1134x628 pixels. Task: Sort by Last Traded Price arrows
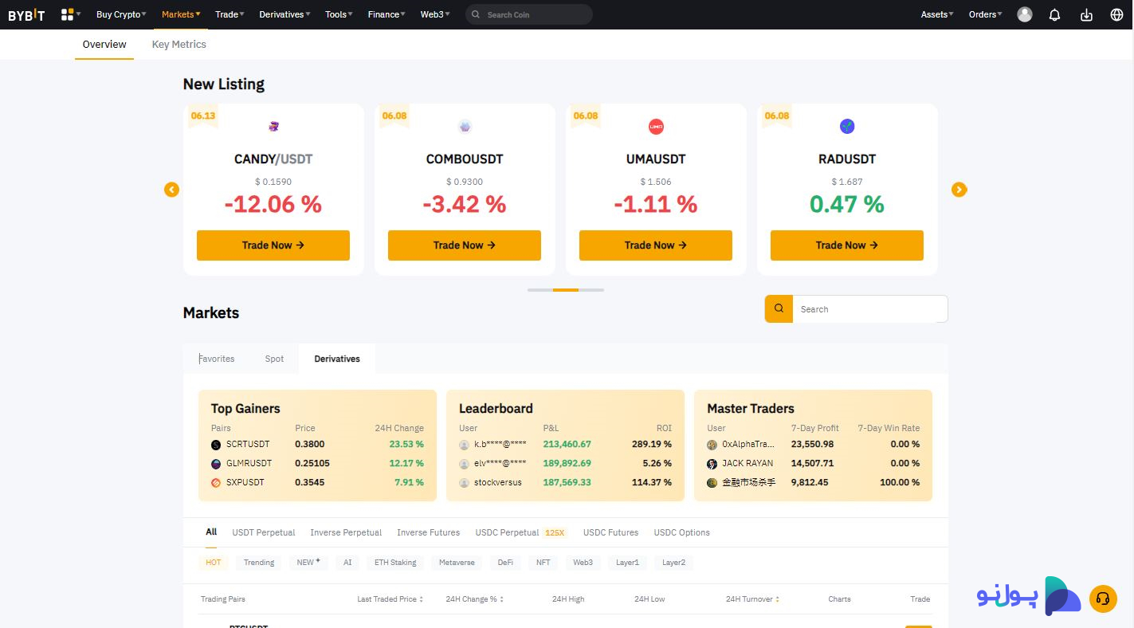[x=422, y=599]
